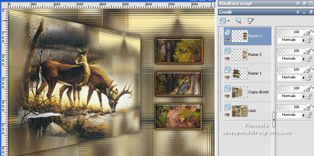Click the New Raster Layer icon
314x156 pixels.
[223, 21]
